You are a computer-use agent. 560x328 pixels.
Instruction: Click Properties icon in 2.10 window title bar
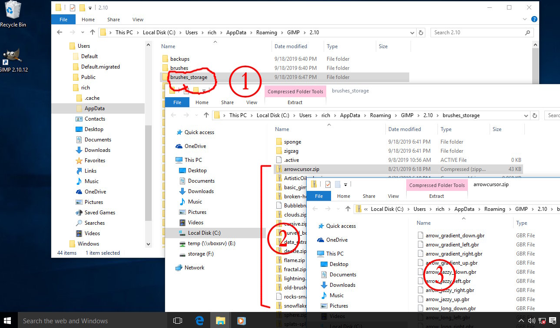[73, 8]
